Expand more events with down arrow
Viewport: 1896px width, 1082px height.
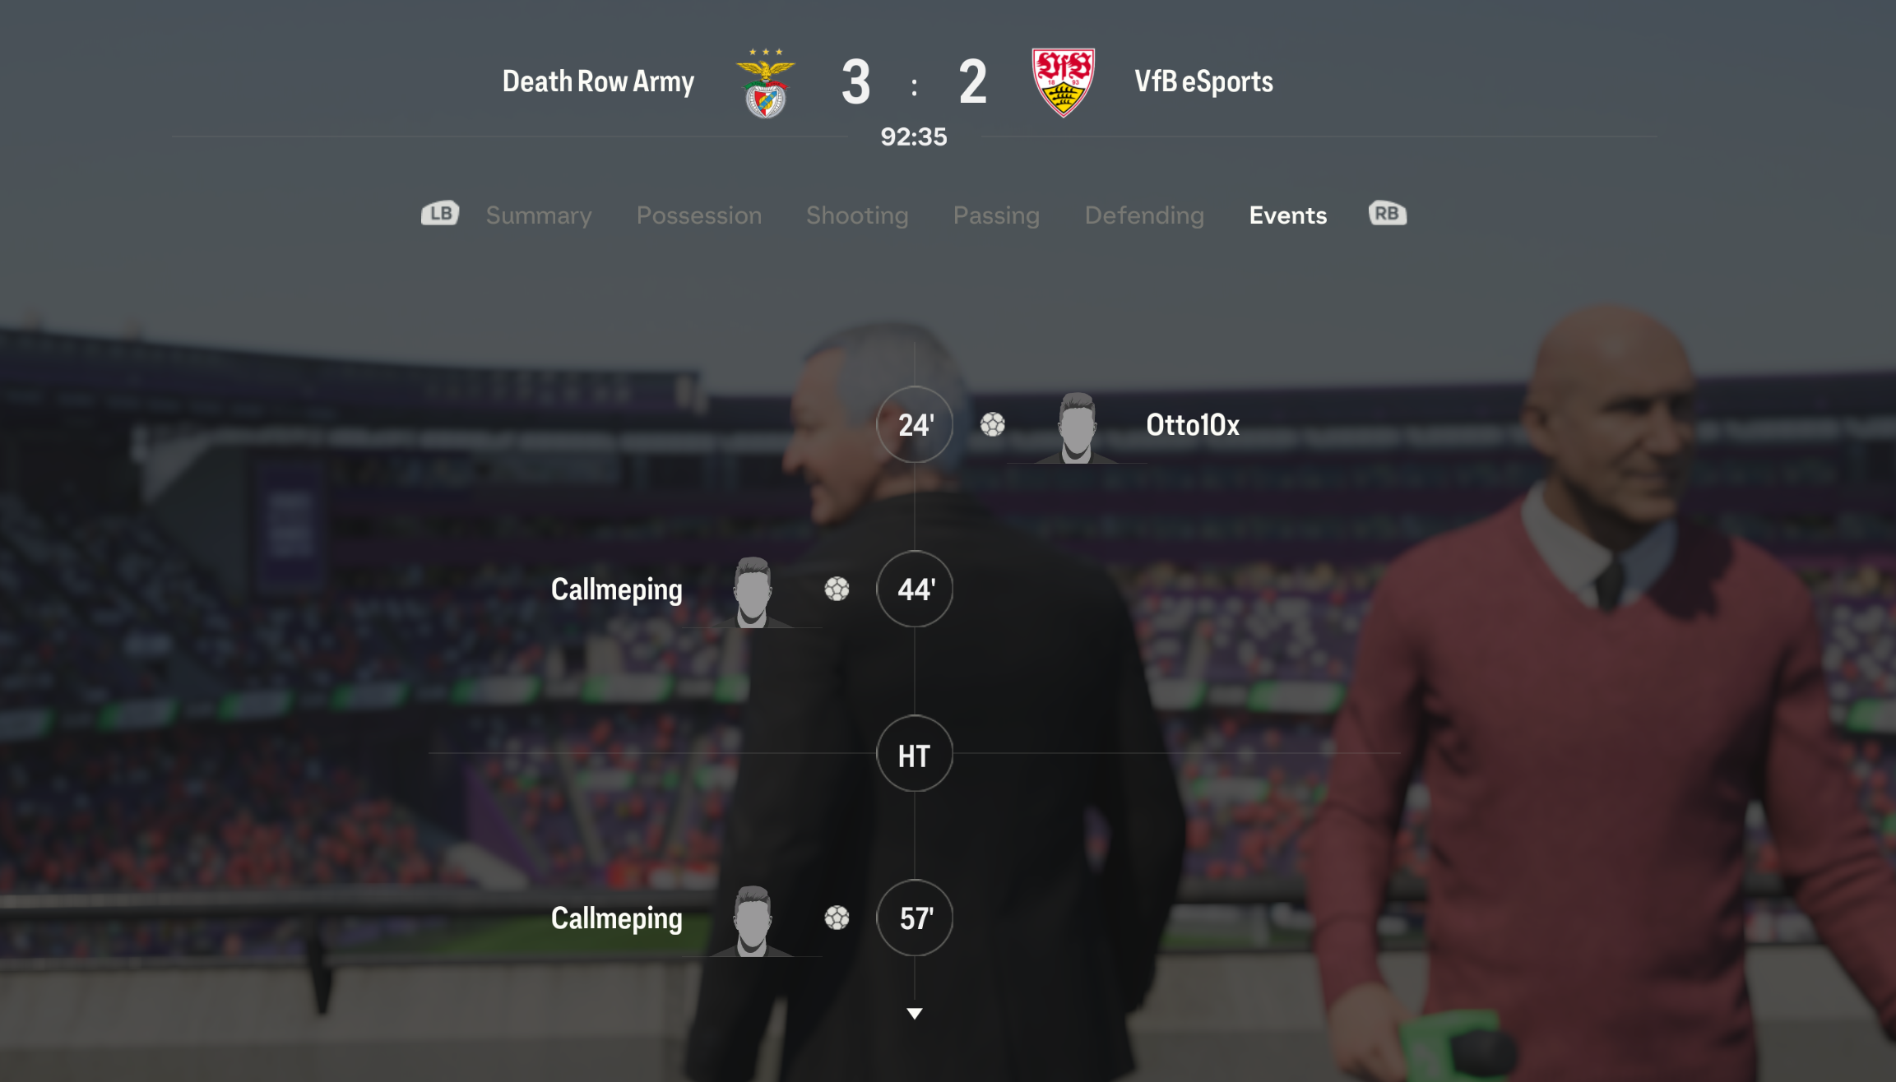pyautogui.click(x=915, y=1014)
